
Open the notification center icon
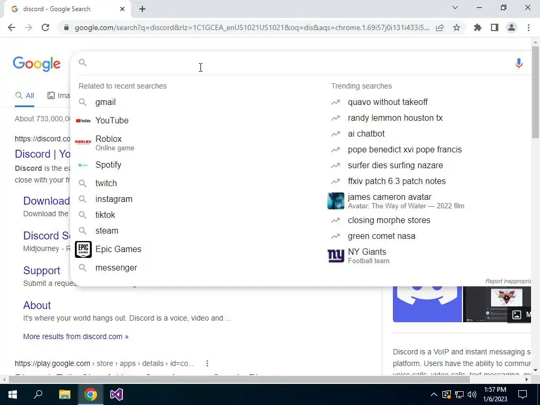523,394
